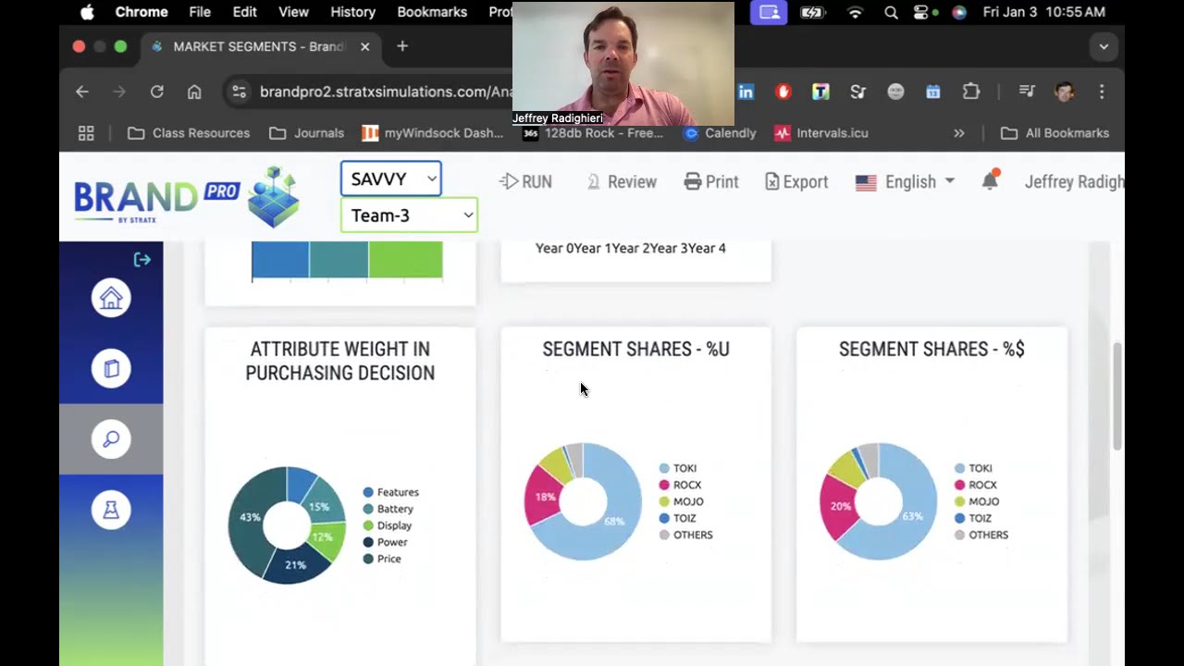
Task: Close the MARKET SEGMENTS tab
Action: tap(364, 46)
